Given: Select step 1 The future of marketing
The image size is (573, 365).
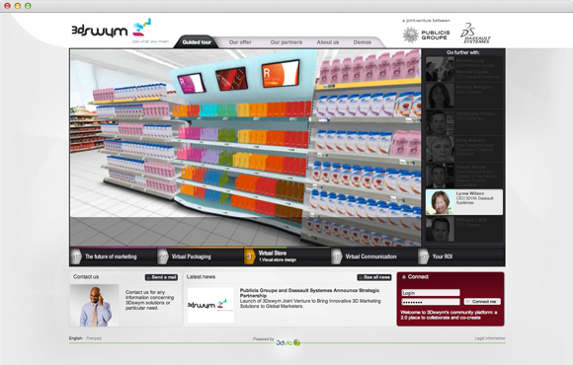Looking at the screenshot, I should [113, 256].
